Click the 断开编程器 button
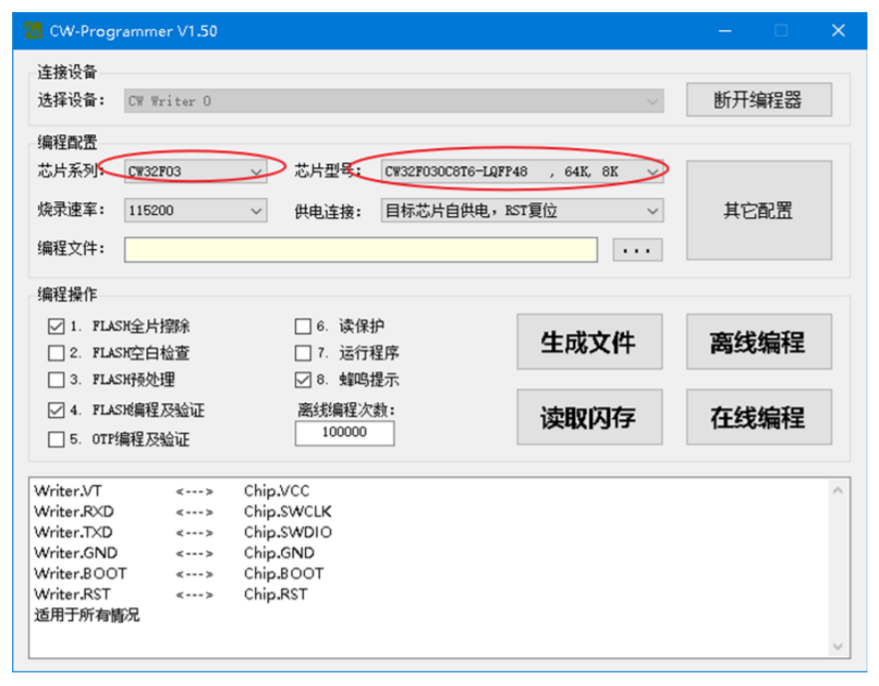Image resolution: width=879 pixels, height=686 pixels. coord(758,101)
